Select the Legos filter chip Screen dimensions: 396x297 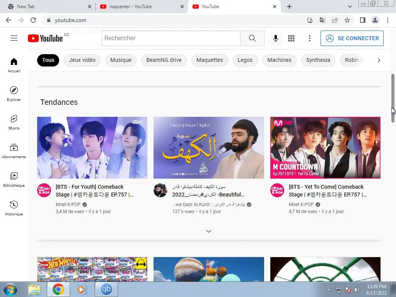245,60
